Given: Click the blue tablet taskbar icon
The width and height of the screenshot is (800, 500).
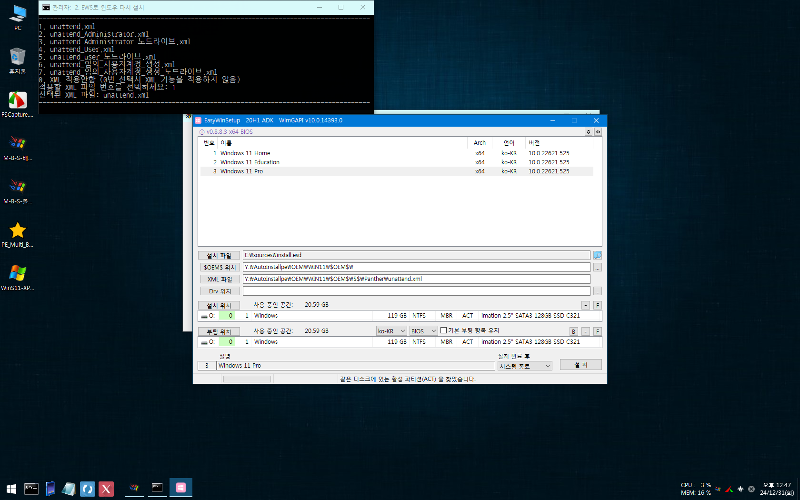Looking at the screenshot, I should [50, 489].
